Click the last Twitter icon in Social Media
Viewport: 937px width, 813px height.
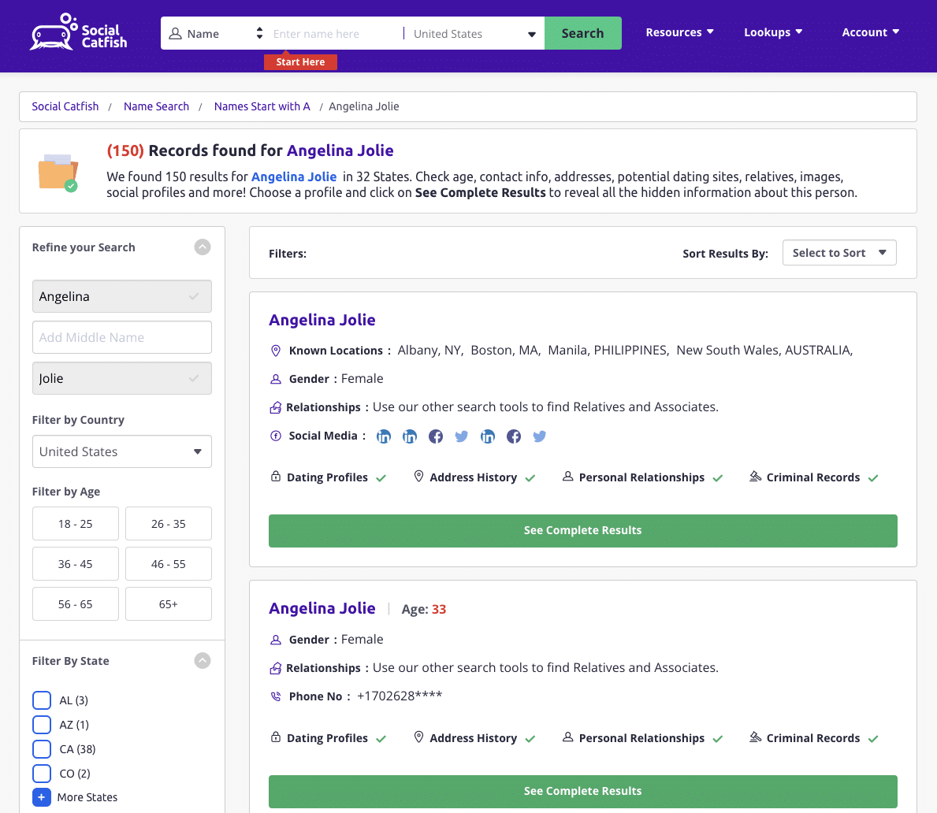[540, 436]
